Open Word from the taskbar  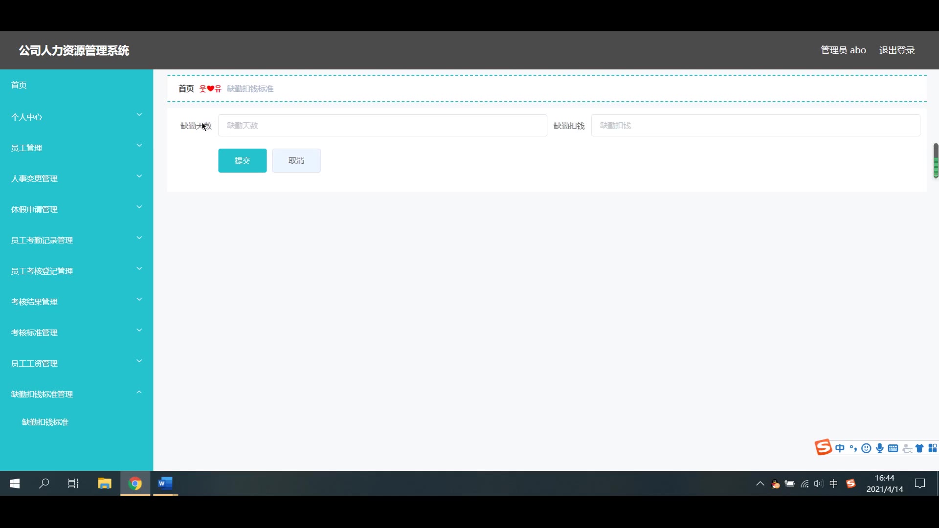pos(165,484)
